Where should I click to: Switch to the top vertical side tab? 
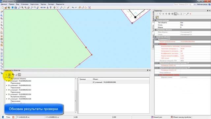point(153,16)
